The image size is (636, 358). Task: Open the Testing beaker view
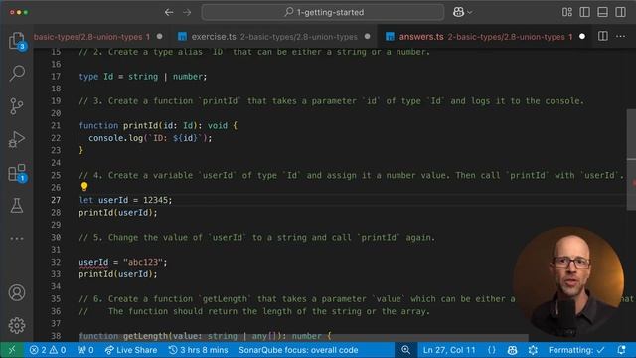point(17,206)
